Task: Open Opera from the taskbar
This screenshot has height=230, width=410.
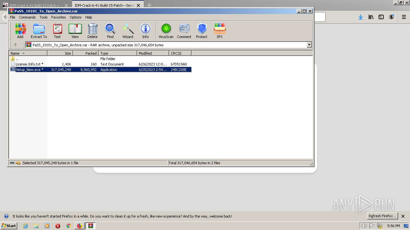Action: (58, 226)
